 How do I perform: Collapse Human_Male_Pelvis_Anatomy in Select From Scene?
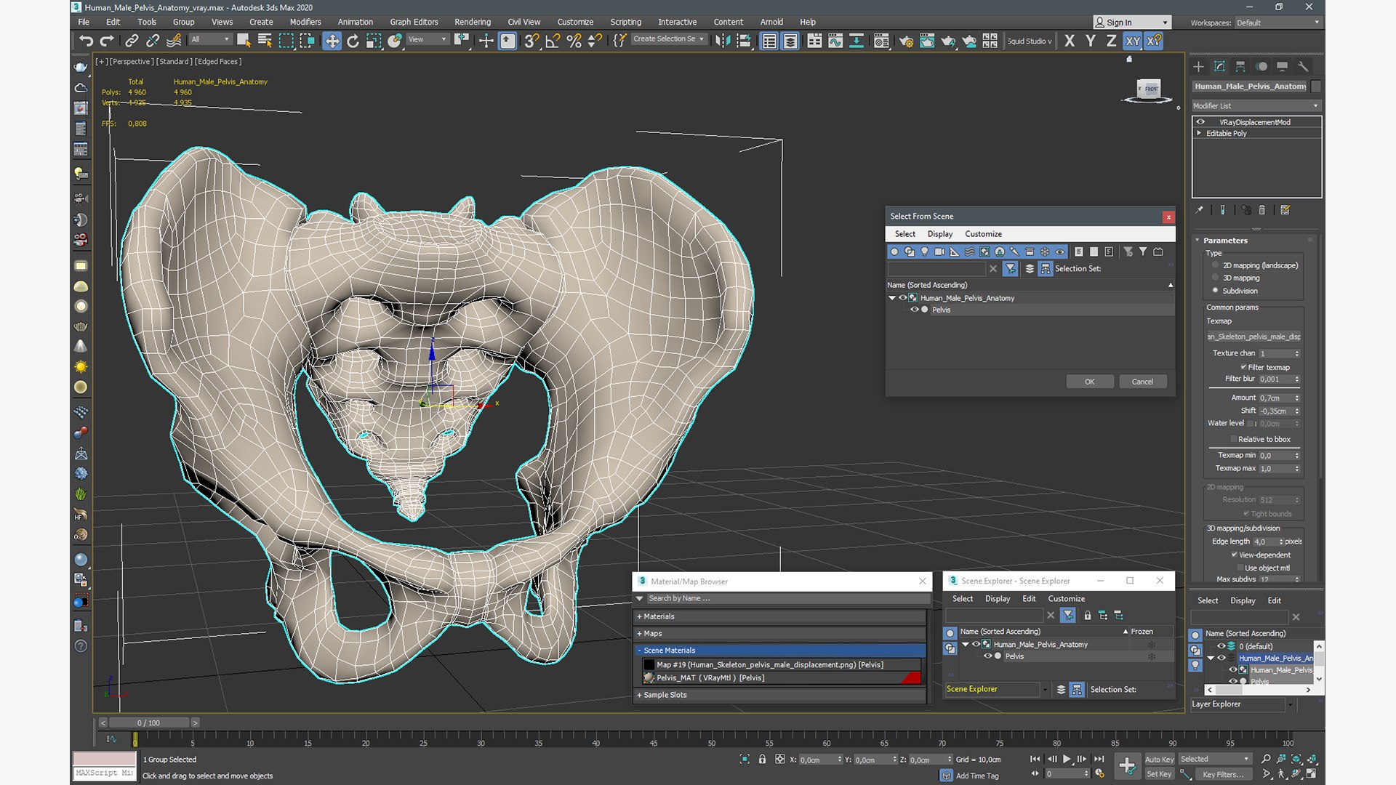(x=892, y=298)
